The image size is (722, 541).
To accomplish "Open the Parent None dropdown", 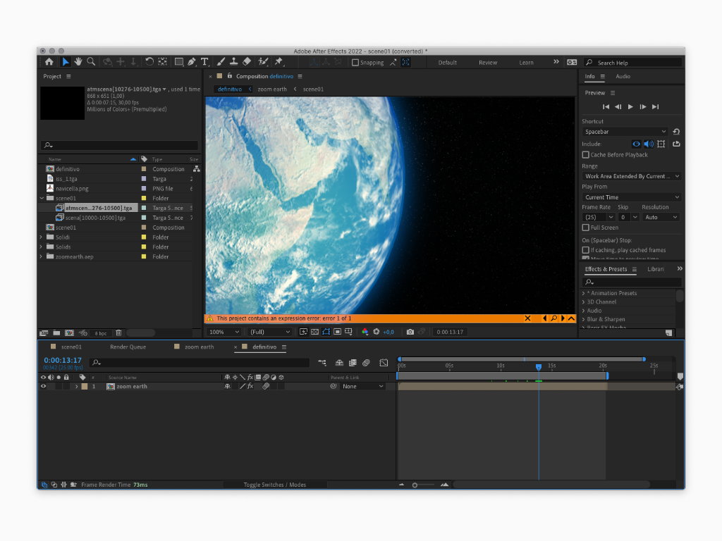I will pyautogui.click(x=362, y=387).
